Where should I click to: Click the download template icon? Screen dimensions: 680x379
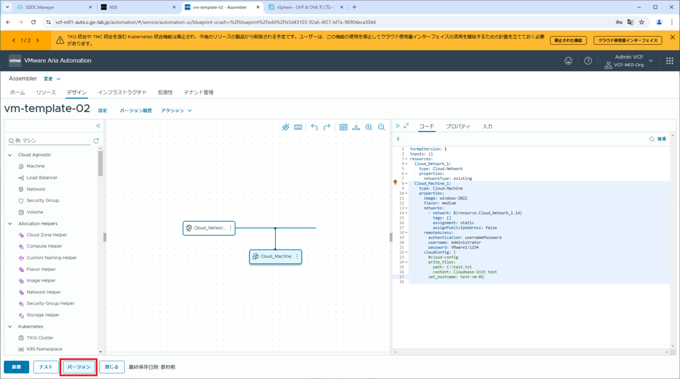tap(356, 127)
